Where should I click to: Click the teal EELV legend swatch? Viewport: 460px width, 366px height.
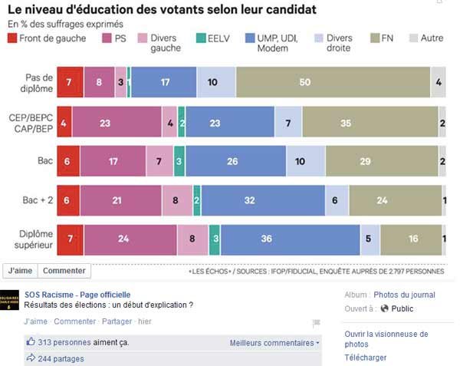(x=201, y=38)
